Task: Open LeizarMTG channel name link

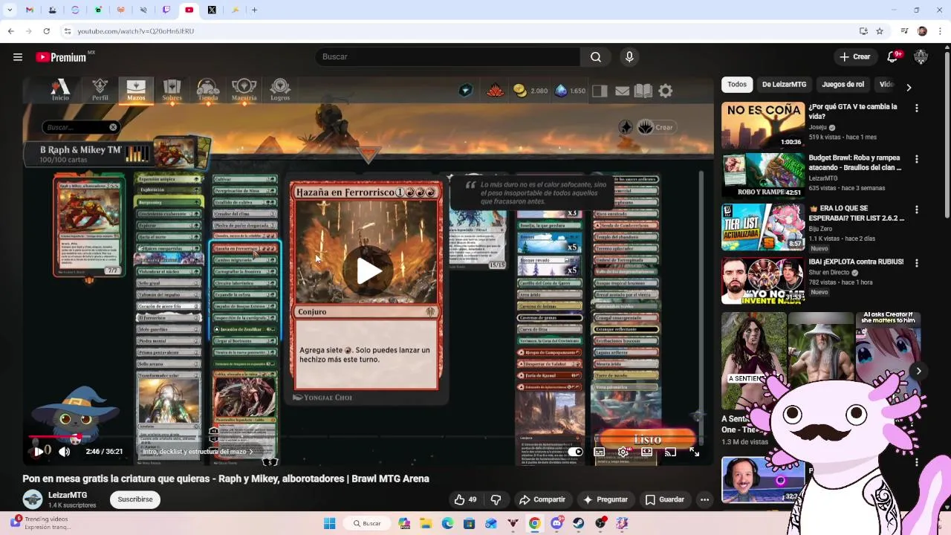Action: tap(68, 495)
